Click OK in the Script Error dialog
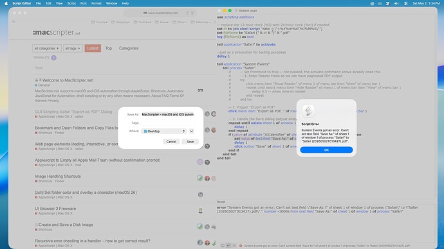 point(326,150)
